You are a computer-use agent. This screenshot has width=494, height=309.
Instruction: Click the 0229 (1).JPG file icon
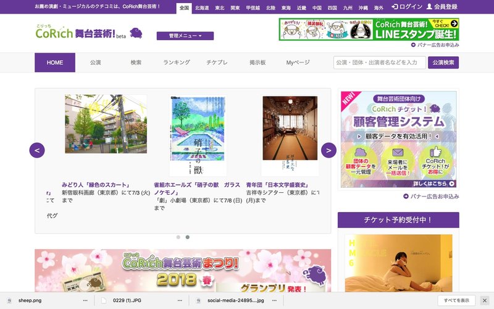104,300
